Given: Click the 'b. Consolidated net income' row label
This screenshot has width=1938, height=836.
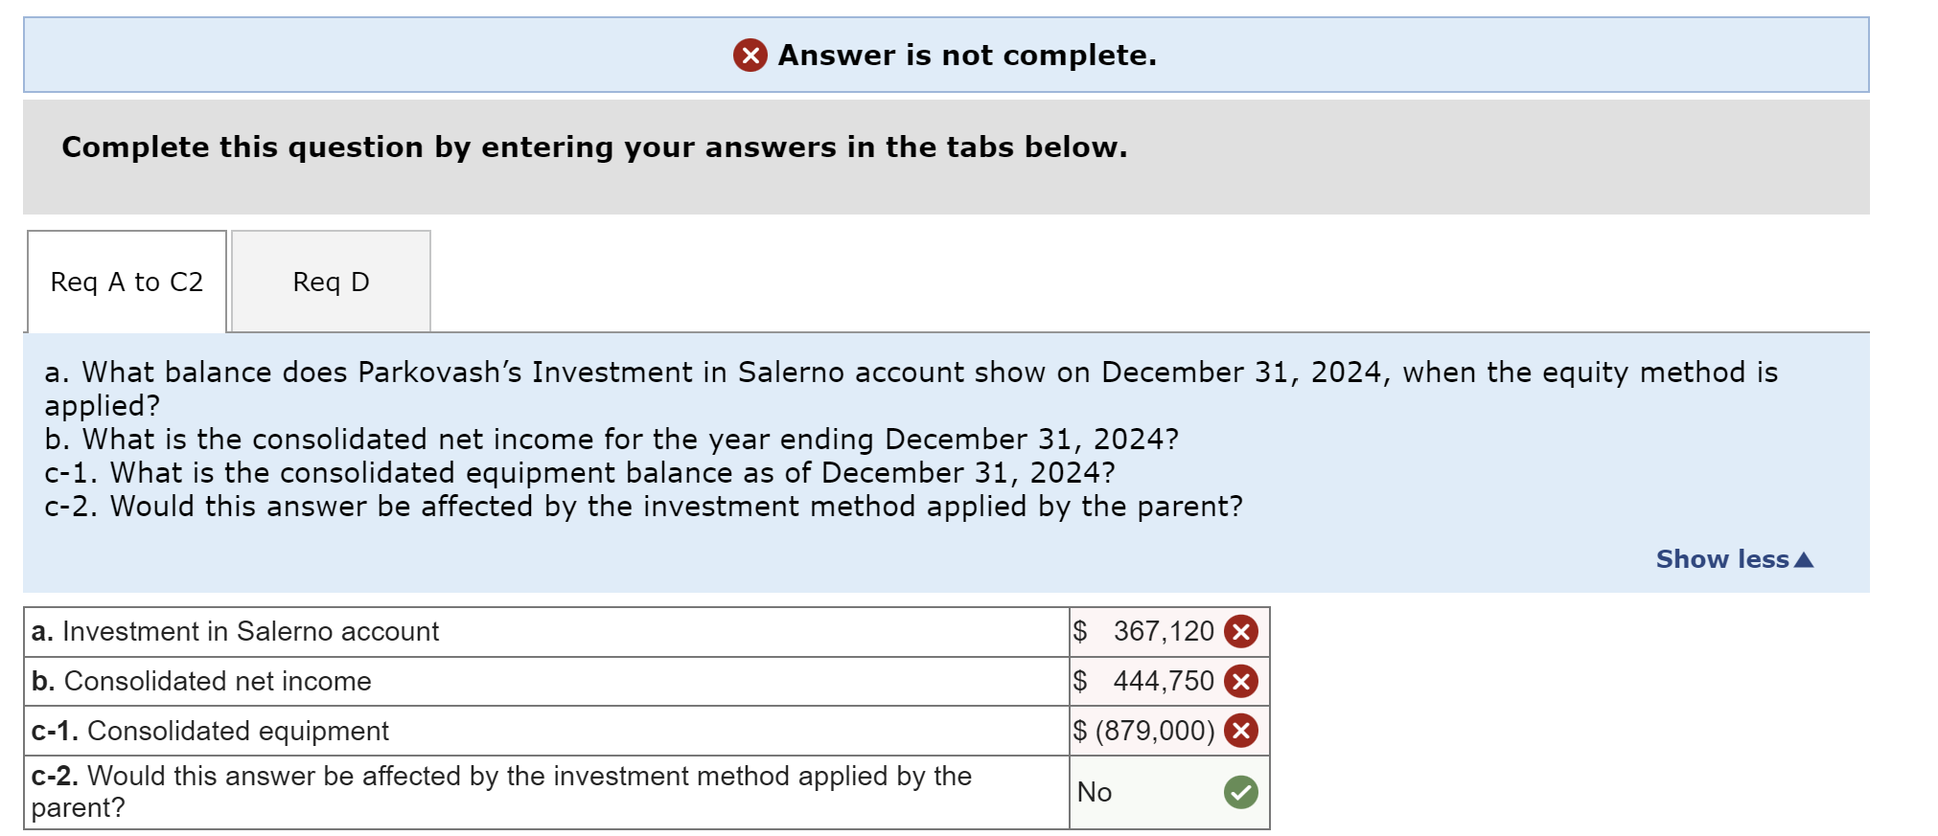Looking at the screenshot, I should coord(201,682).
